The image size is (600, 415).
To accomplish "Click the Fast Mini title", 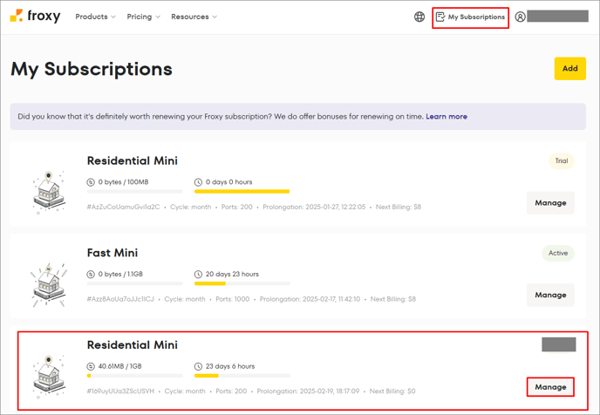I will [x=112, y=253].
